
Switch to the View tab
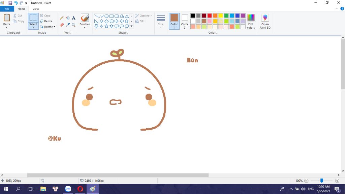coord(36,9)
